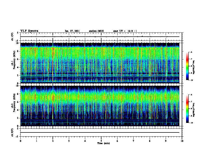Click time tick label "3" on bottom axis

tap(69, 141)
